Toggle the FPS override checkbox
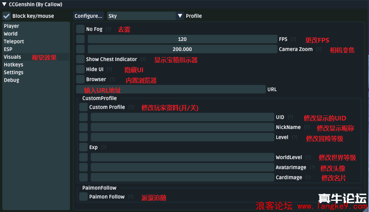 click(80, 39)
